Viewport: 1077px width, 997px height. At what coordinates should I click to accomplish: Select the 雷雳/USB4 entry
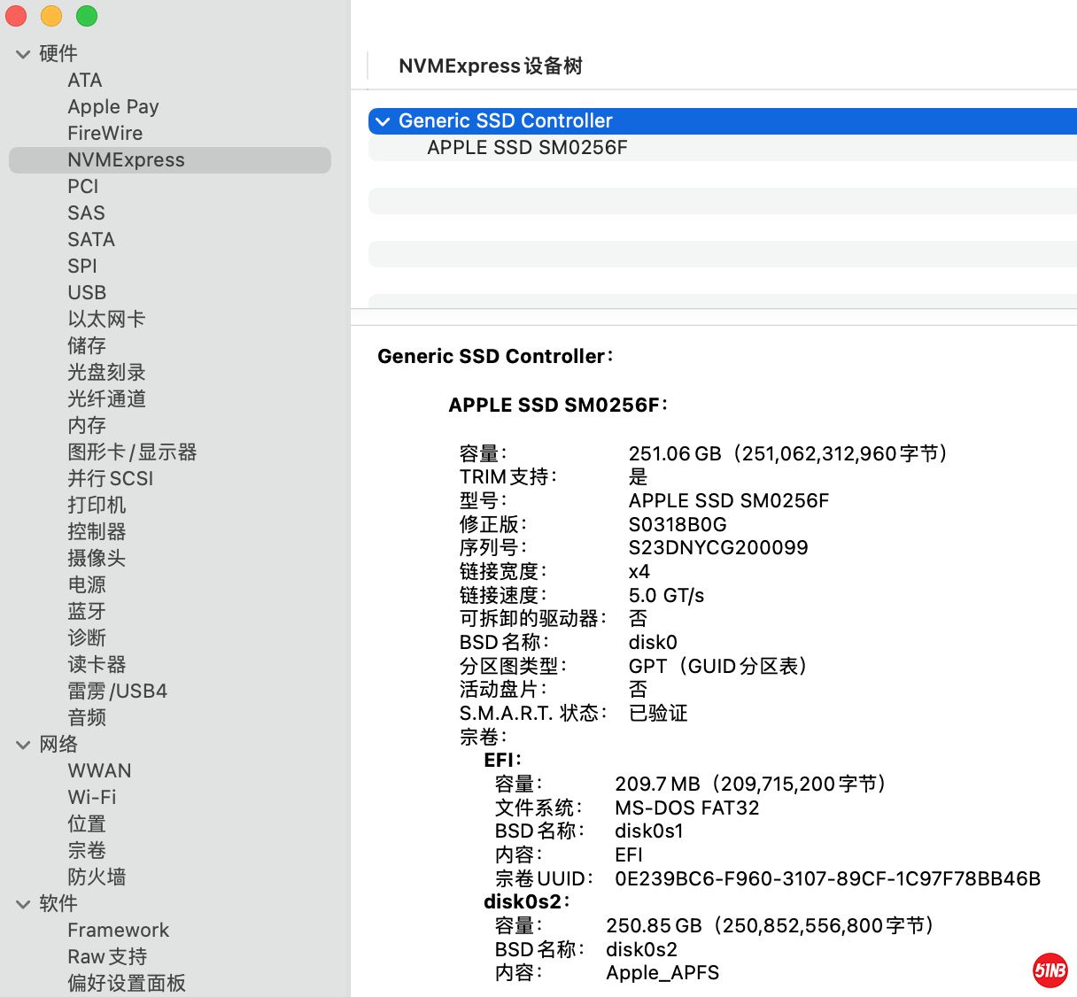117,692
